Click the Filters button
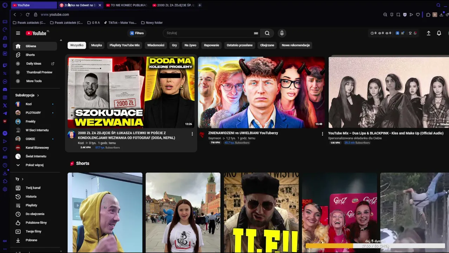 click(x=137, y=33)
